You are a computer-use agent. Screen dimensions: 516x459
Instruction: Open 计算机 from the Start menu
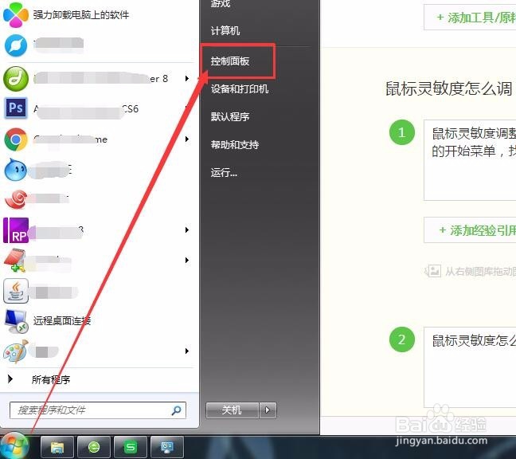(x=225, y=31)
